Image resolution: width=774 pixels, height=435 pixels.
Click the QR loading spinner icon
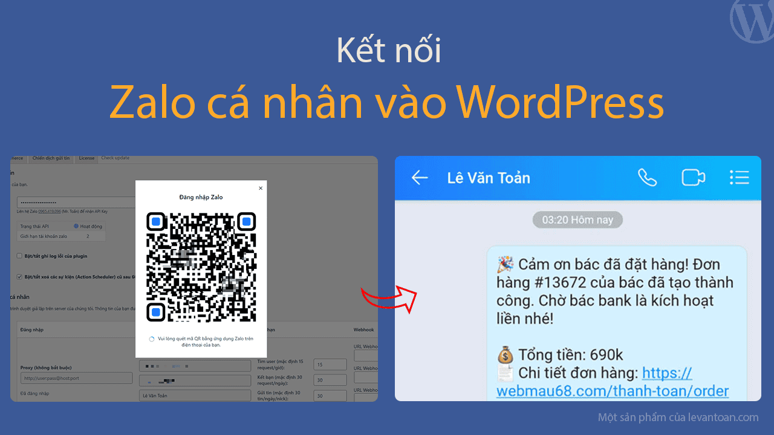152,340
